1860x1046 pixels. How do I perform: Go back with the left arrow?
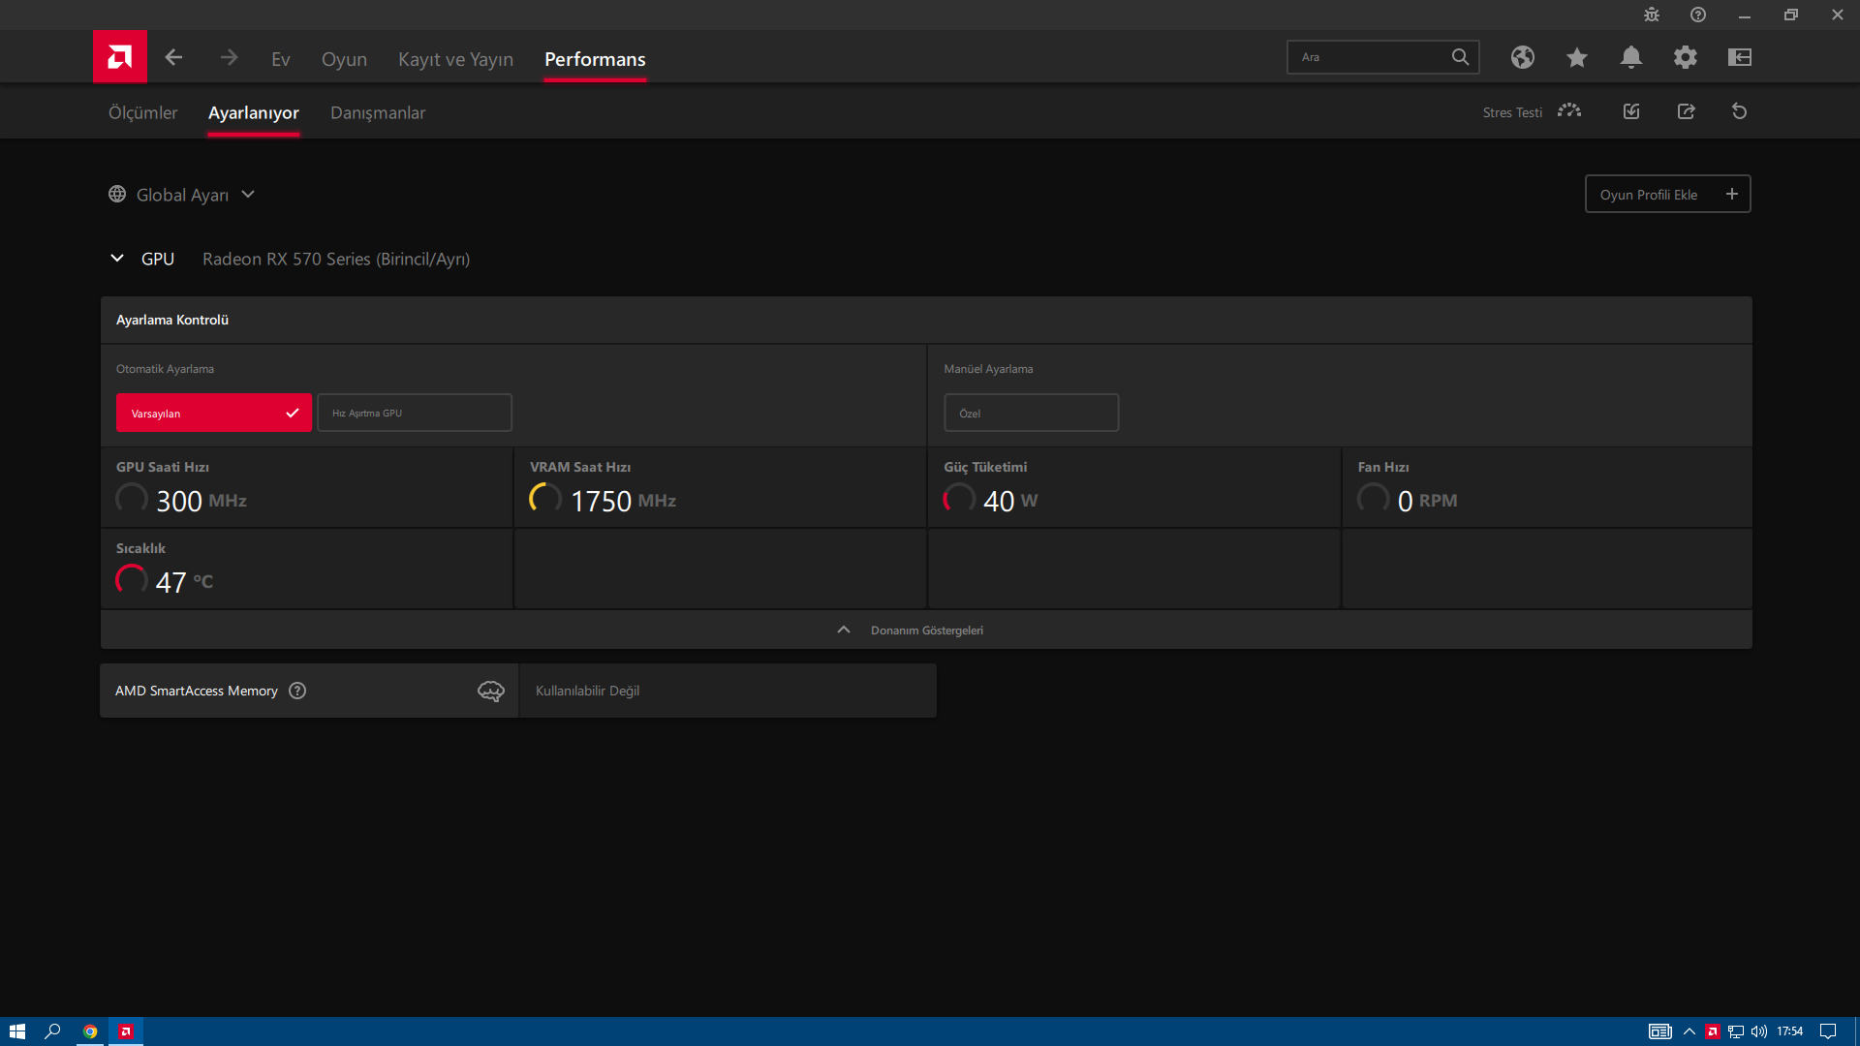coord(173,58)
